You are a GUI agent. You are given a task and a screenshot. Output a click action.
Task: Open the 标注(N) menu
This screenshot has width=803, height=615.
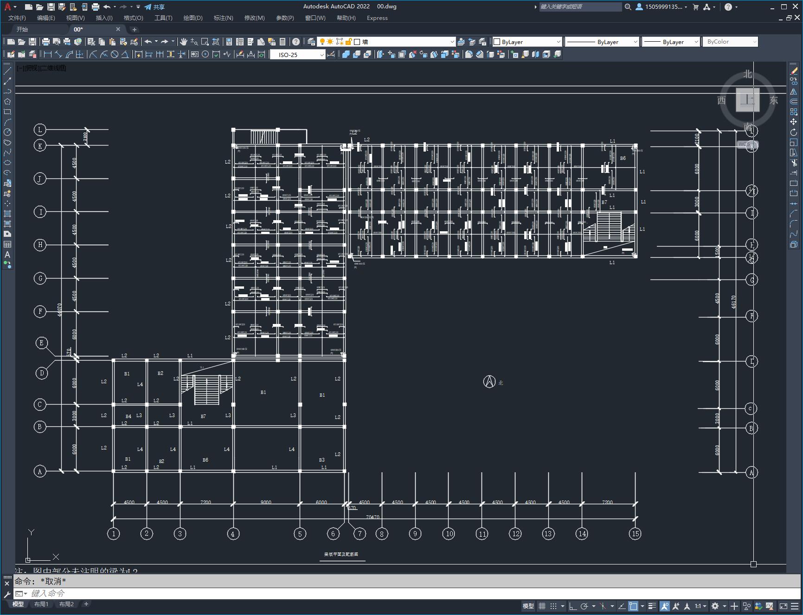pos(223,18)
